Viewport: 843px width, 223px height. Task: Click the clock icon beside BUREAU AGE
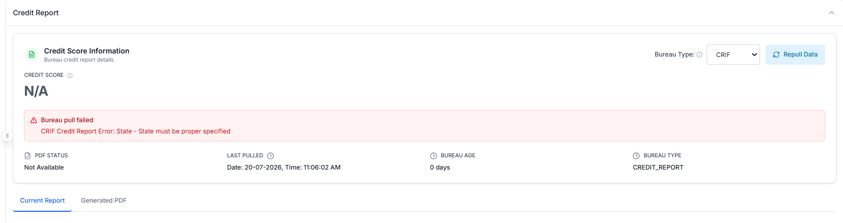[x=433, y=156]
